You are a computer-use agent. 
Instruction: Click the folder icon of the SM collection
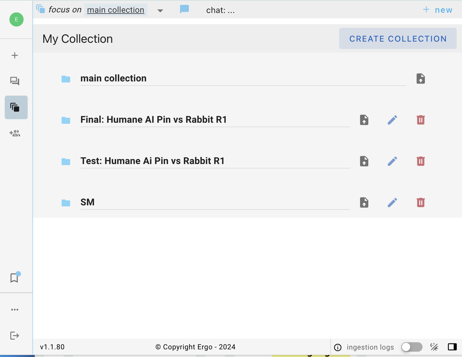tap(66, 203)
